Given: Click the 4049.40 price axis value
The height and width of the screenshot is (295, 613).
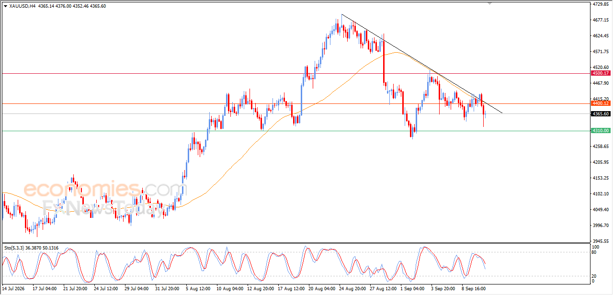Looking at the screenshot, I should point(600,210).
